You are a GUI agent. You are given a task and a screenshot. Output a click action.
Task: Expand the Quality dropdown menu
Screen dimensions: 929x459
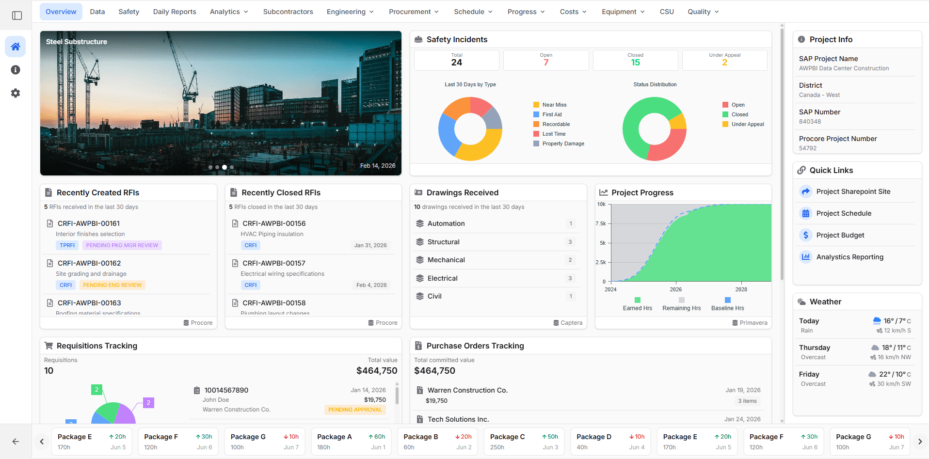703,12
